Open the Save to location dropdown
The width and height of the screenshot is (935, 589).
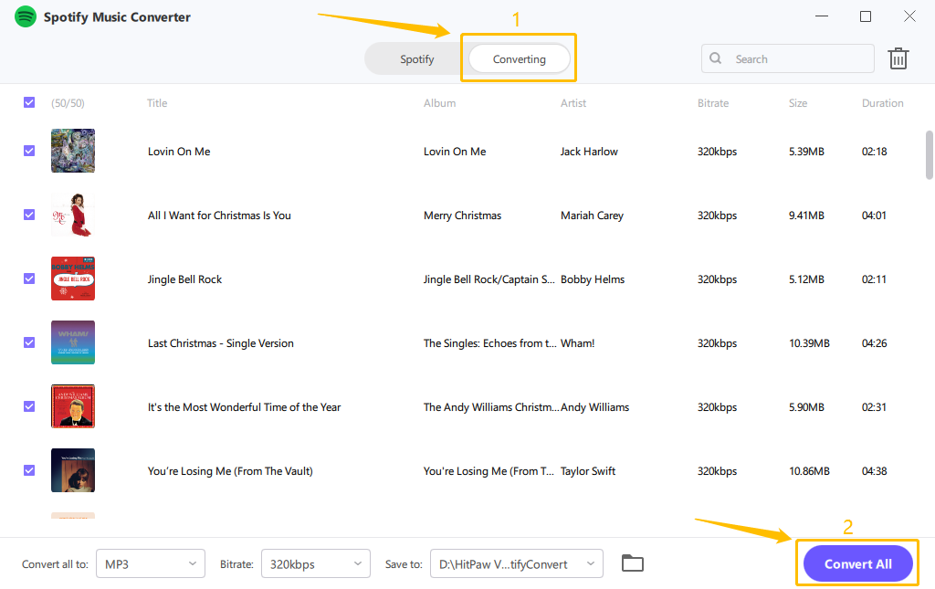tap(516, 563)
